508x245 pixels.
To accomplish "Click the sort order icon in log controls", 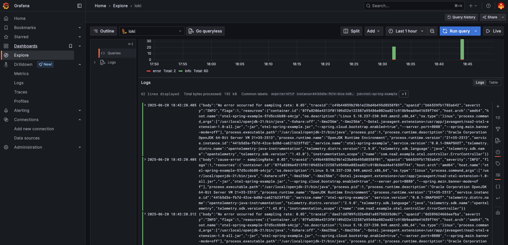I will [x=498, y=118].
